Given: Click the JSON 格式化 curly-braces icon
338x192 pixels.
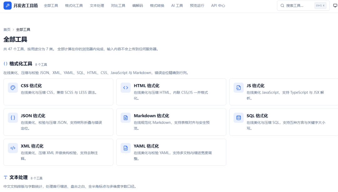Looking at the screenshot, I should click(13, 118).
